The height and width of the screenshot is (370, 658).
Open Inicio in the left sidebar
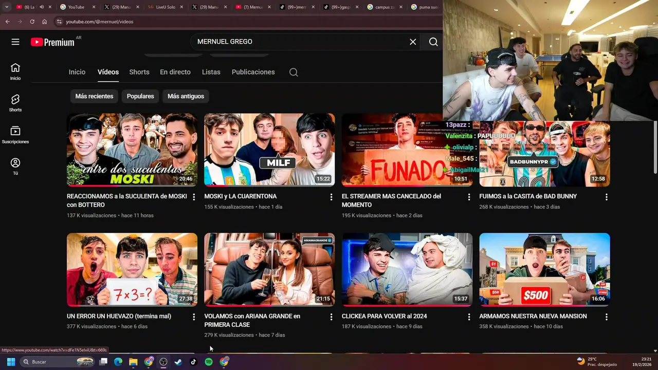pyautogui.click(x=15, y=71)
